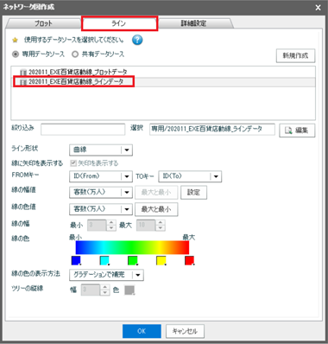Click the 絞り込み filter input field
This screenshot has width=328, height=344.
83,130
